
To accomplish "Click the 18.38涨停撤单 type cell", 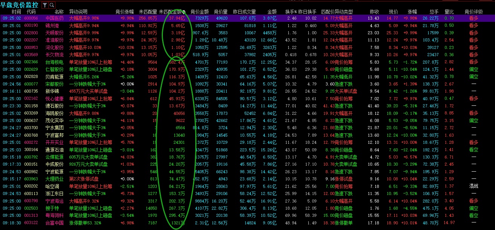I will pyautogui.click(x=338, y=223).
